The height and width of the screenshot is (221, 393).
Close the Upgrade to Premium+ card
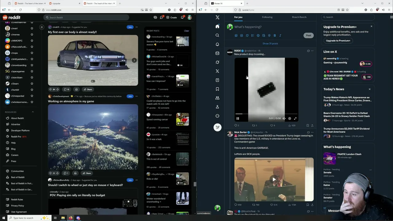[x=371, y=26]
